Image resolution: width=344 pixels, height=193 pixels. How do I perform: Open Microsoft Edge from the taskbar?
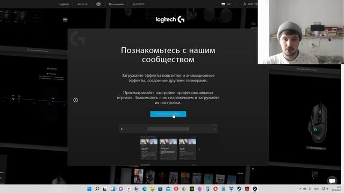tap(145, 189)
